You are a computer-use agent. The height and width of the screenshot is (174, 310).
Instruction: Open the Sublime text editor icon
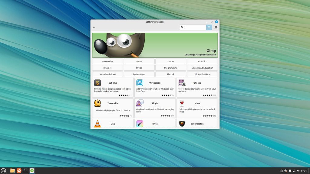(97, 83)
